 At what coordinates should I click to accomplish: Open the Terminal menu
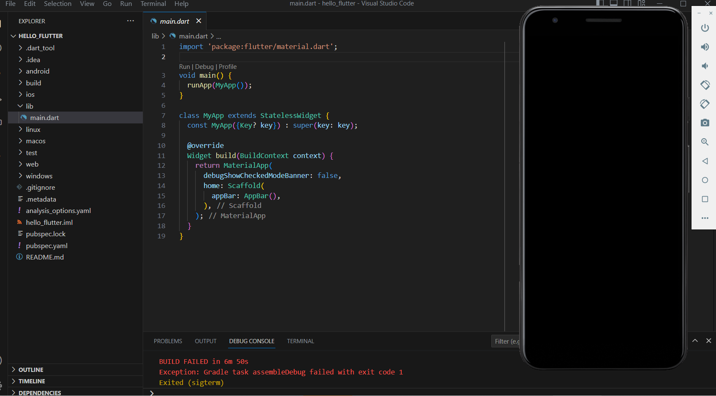(153, 3)
